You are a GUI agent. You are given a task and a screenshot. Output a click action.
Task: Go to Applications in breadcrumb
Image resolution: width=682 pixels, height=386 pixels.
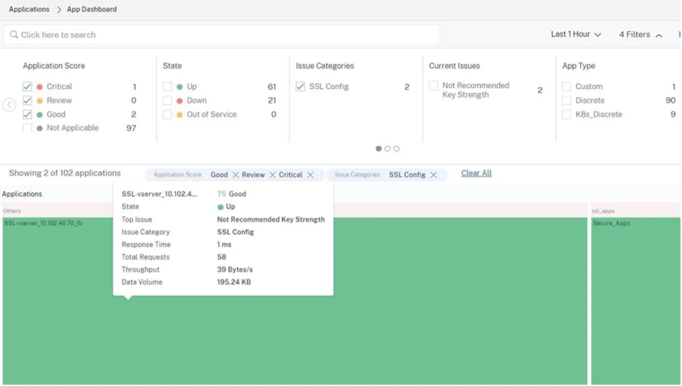(29, 9)
